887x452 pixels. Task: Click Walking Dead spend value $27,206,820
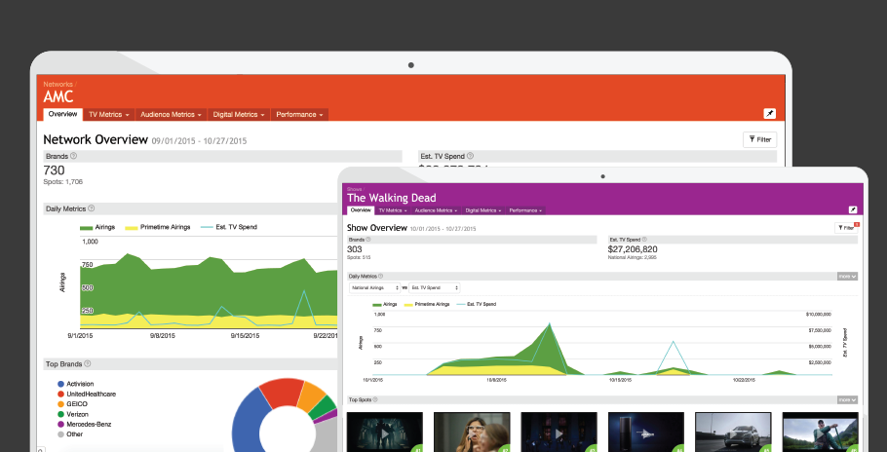[633, 249]
